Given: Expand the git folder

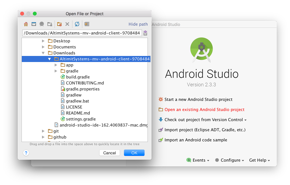Looking at the screenshot, I should coord(43,131).
